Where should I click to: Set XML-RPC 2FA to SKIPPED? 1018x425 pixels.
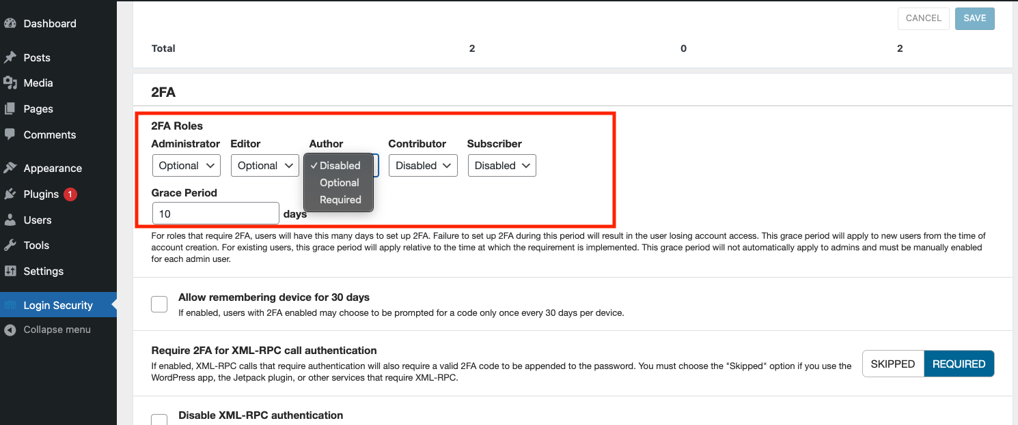pyautogui.click(x=892, y=364)
